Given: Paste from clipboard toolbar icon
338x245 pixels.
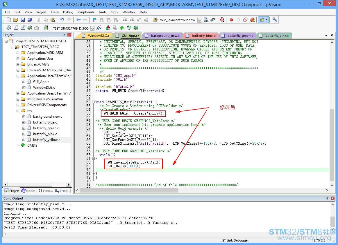Looking at the screenshot, I should click(x=53, y=20).
